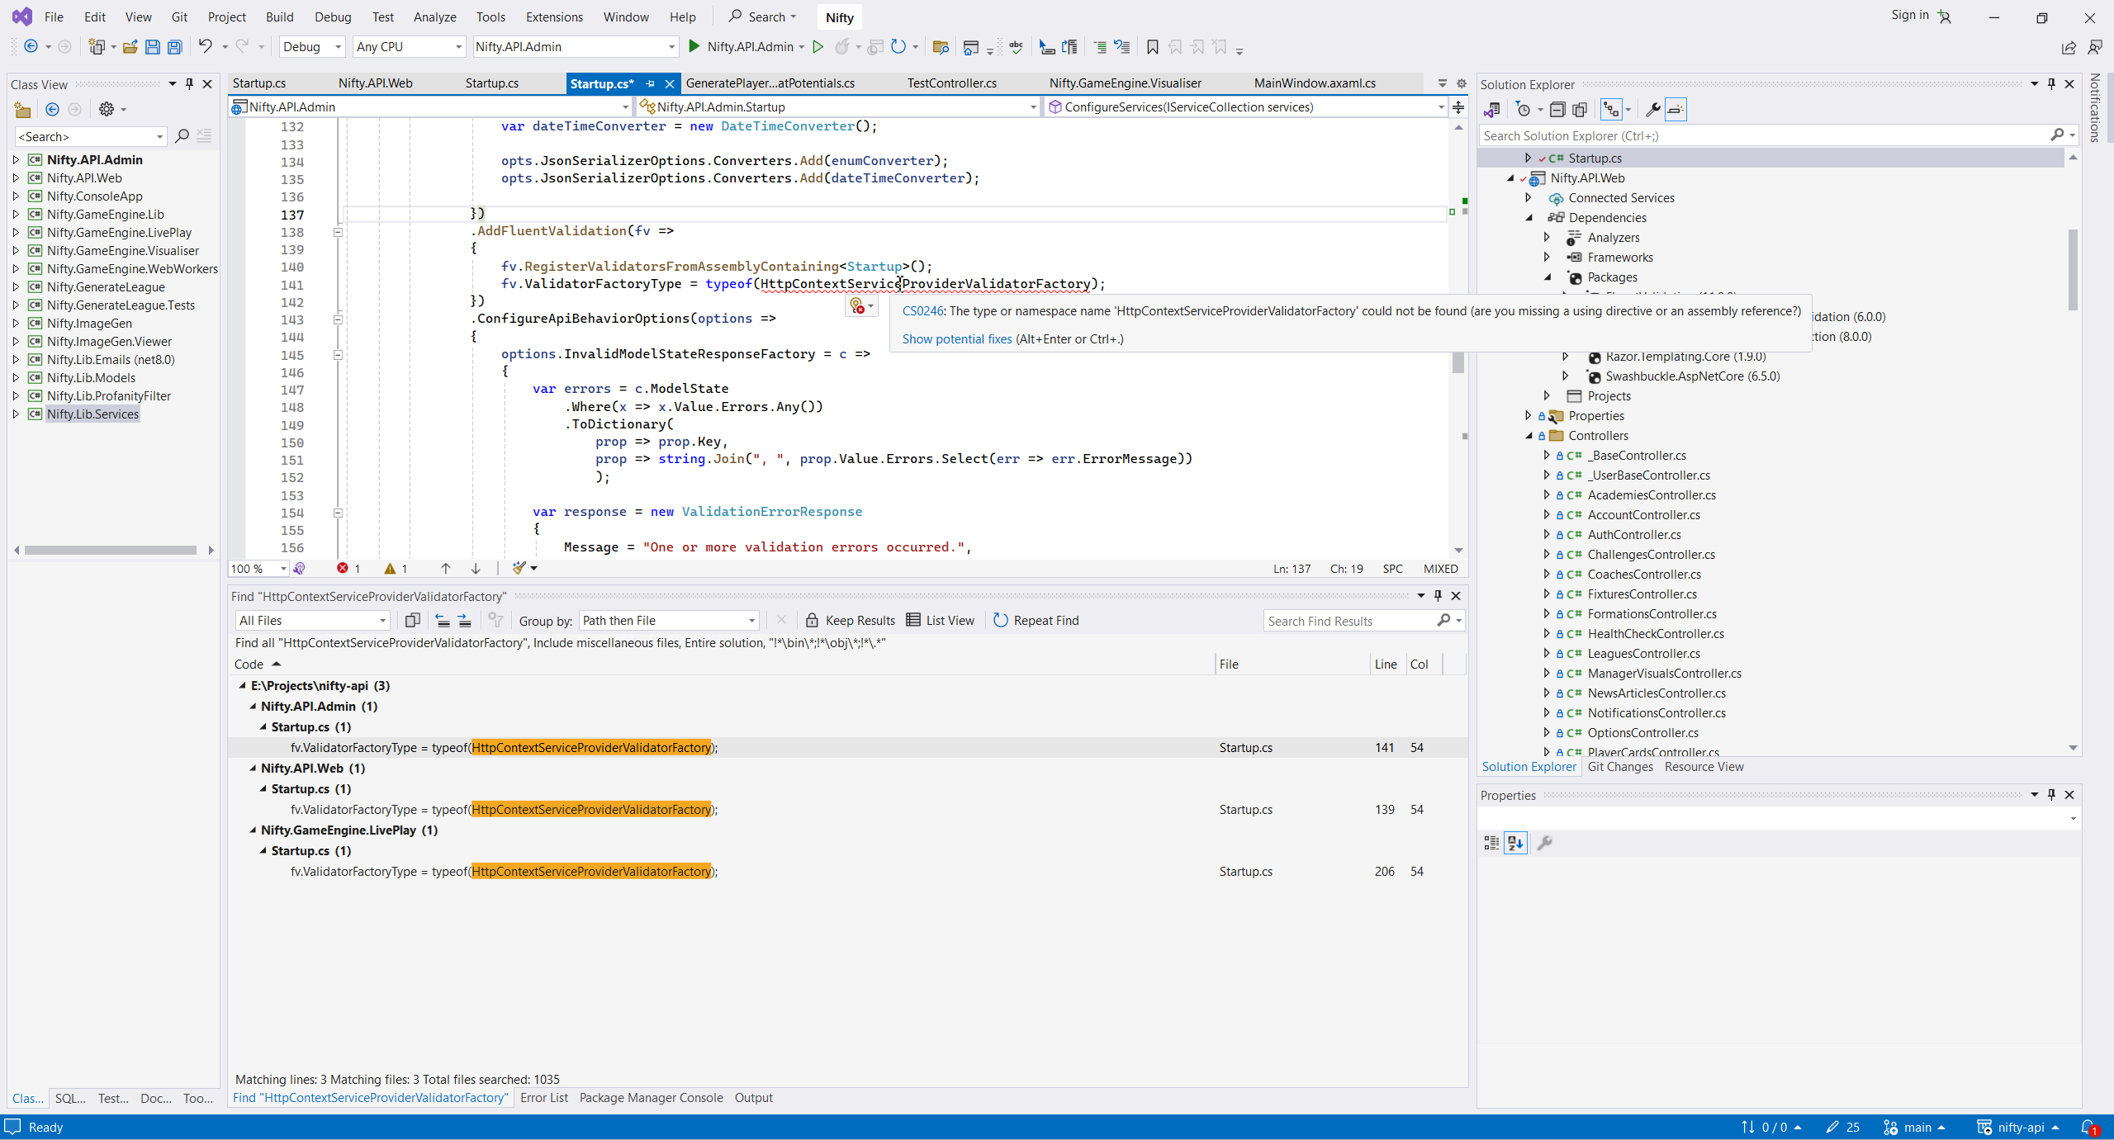
Task: Start debugging with the green play arrow
Action: coord(694,47)
